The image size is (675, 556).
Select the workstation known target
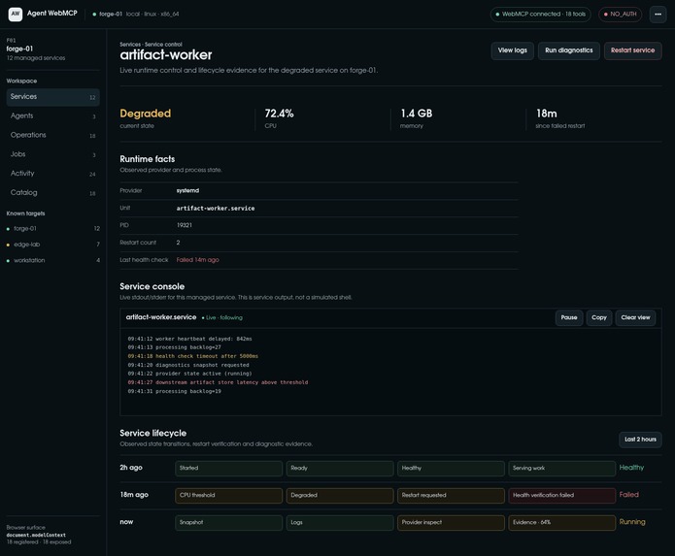[x=53, y=261]
